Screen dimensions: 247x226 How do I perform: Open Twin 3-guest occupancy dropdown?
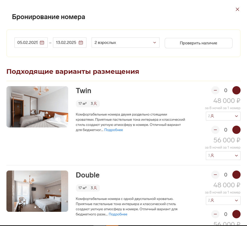(223, 156)
